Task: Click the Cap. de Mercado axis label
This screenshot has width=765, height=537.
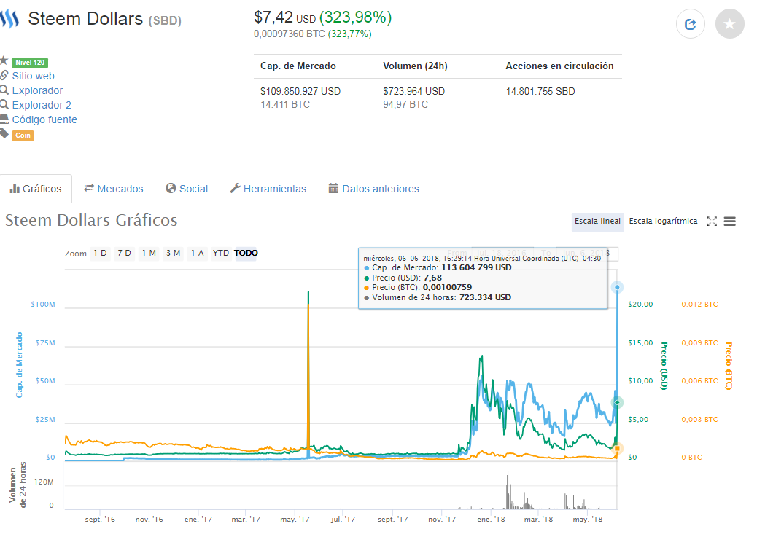Action: tap(20, 365)
